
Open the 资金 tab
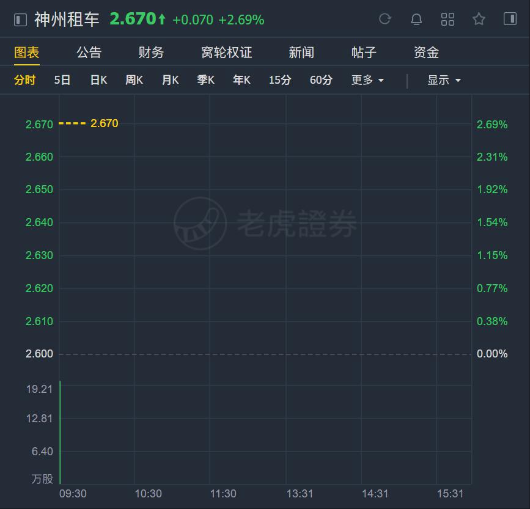coord(427,53)
